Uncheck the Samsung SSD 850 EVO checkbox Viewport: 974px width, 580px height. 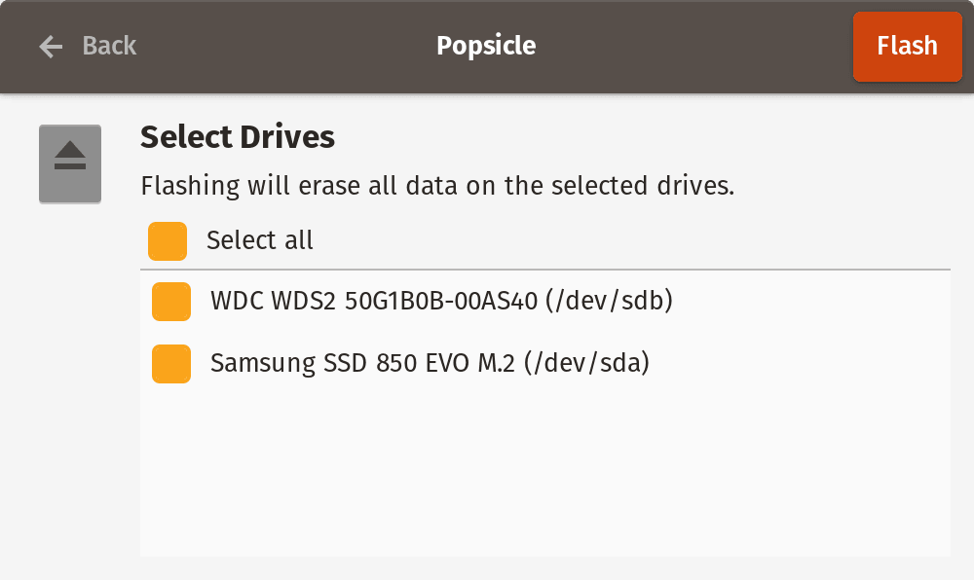pyautogui.click(x=171, y=364)
